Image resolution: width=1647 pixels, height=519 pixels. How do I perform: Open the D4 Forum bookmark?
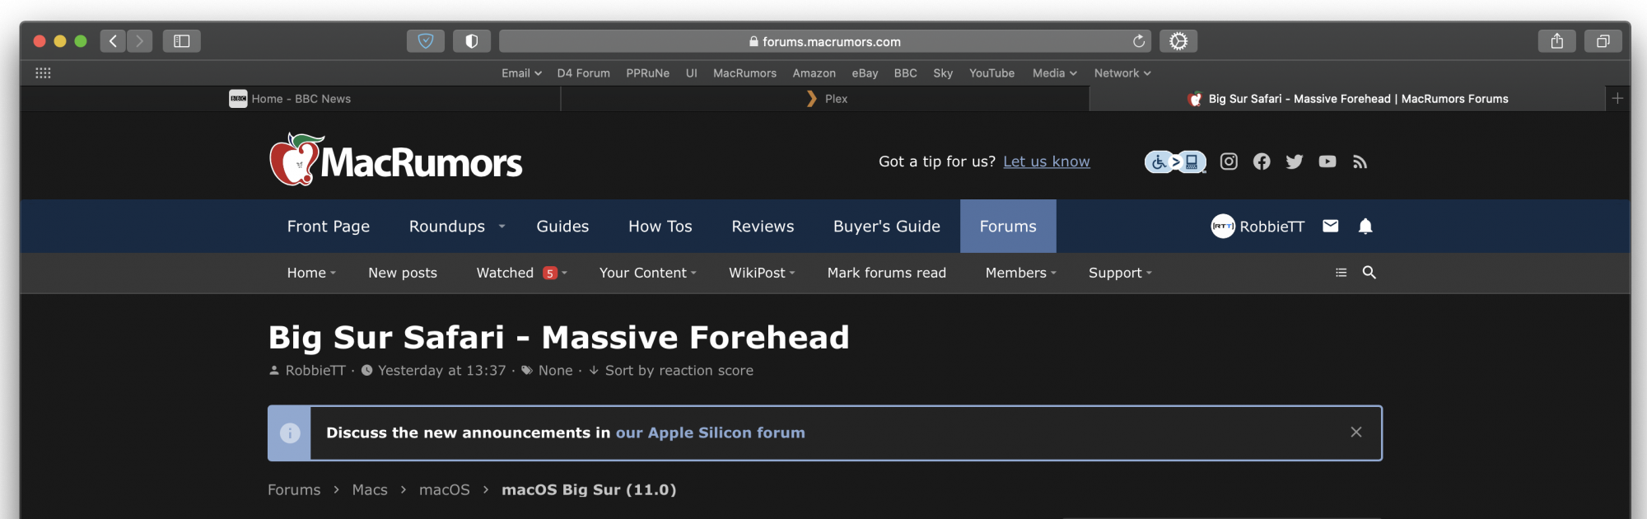pyautogui.click(x=584, y=73)
